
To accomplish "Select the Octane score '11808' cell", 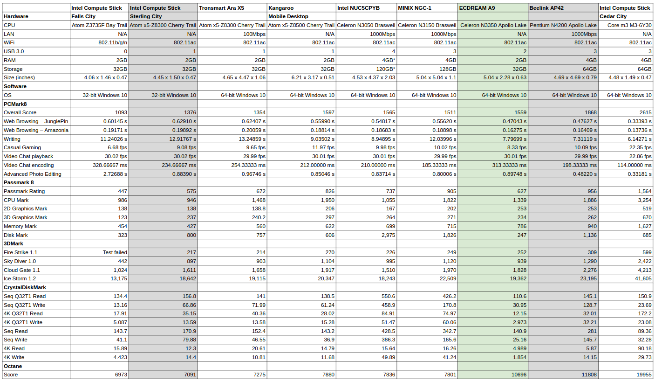I will coord(563,375).
